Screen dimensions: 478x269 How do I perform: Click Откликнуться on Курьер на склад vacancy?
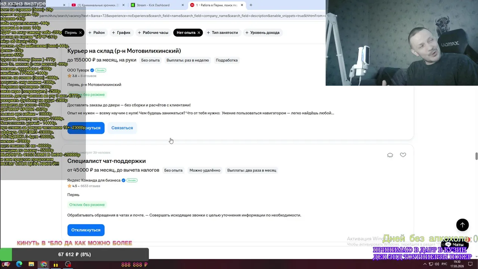point(86,128)
